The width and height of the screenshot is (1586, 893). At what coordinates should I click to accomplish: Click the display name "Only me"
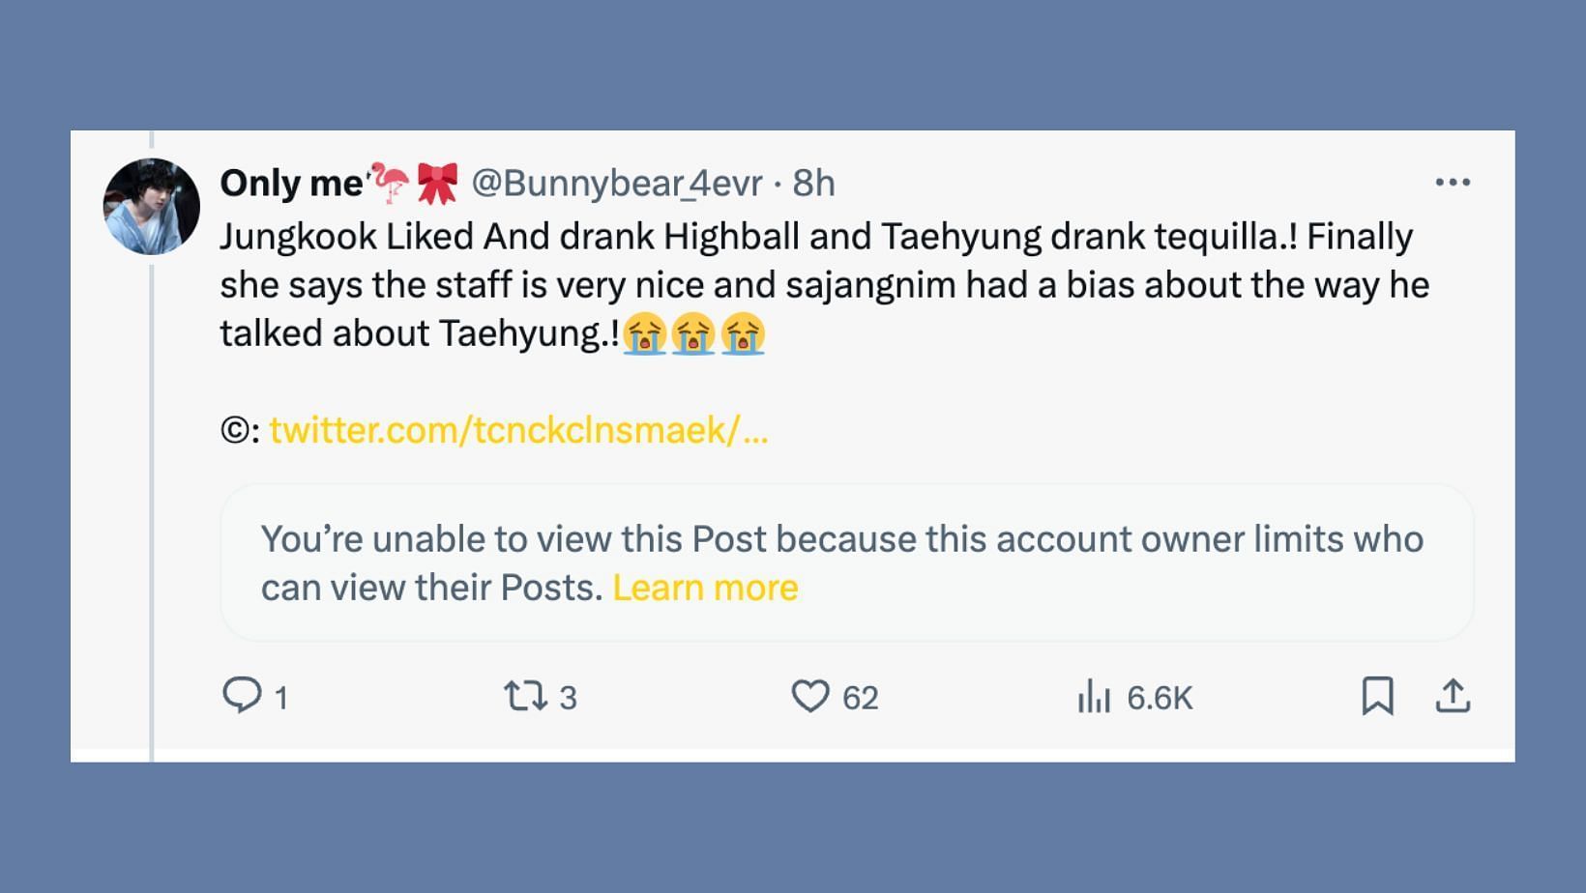click(291, 183)
